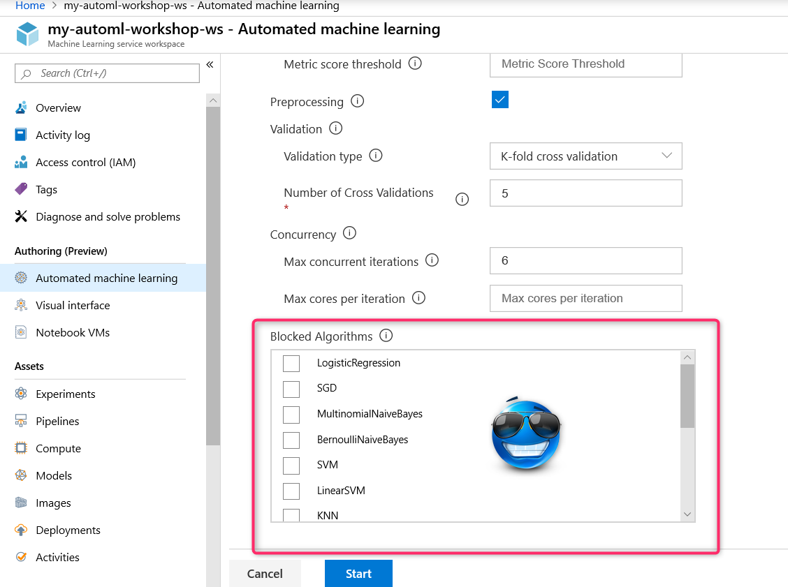Click info icon beside Preprocessing
Image resolution: width=788 pixels, height=587 pixels.
click(x=357, y=101)
